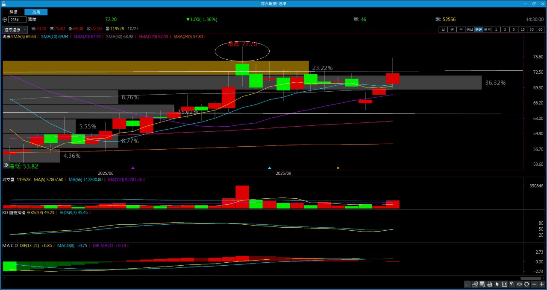Image resolution: width=547 pixels, height=290 pixels.
Task: Click the 成交量 volume panel label
Action: point(9,180)
